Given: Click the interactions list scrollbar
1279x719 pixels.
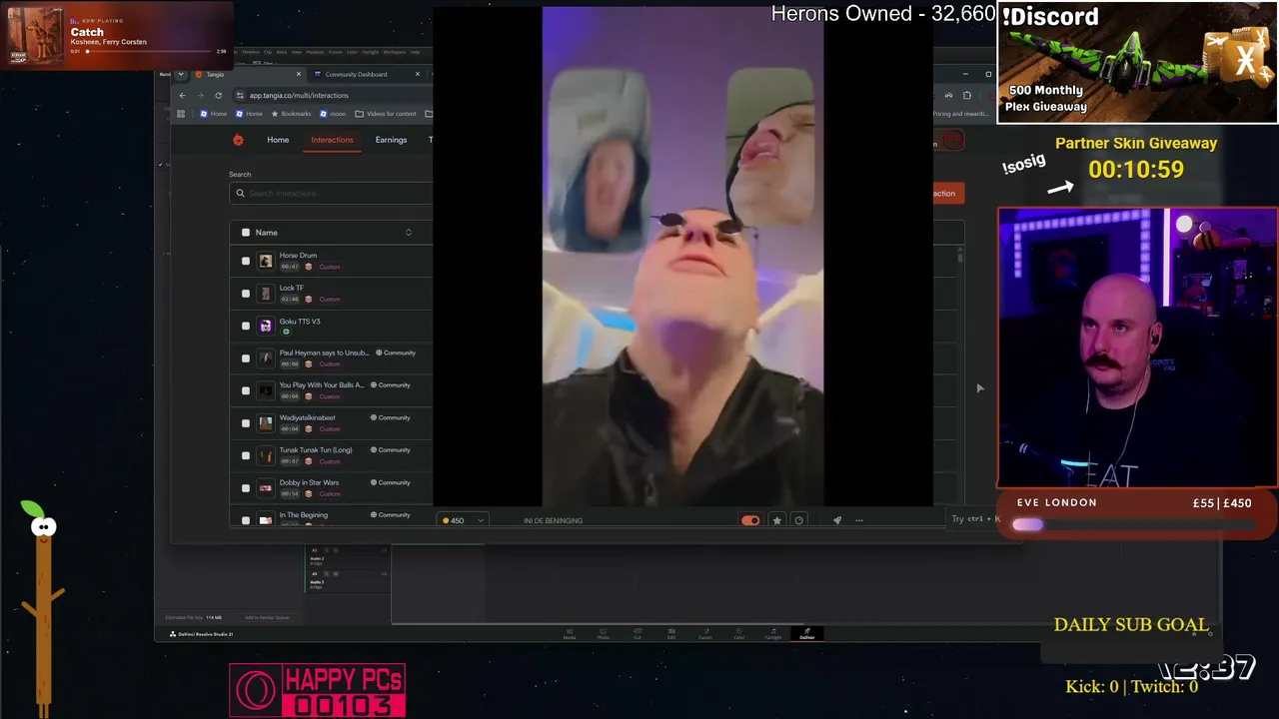Looking at the screenshot, I should [960, 257].
